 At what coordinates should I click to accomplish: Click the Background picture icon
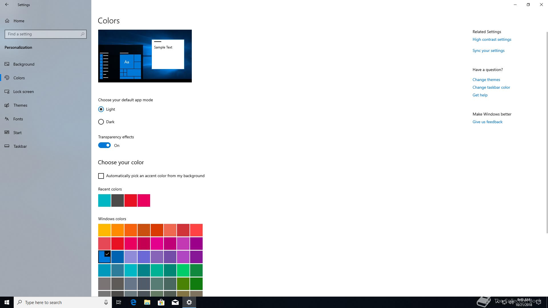coord(7,64)
